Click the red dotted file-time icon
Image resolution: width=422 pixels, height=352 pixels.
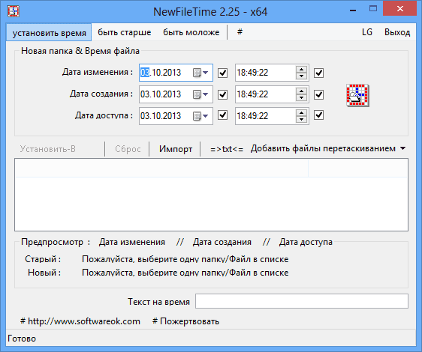point(357,95)
